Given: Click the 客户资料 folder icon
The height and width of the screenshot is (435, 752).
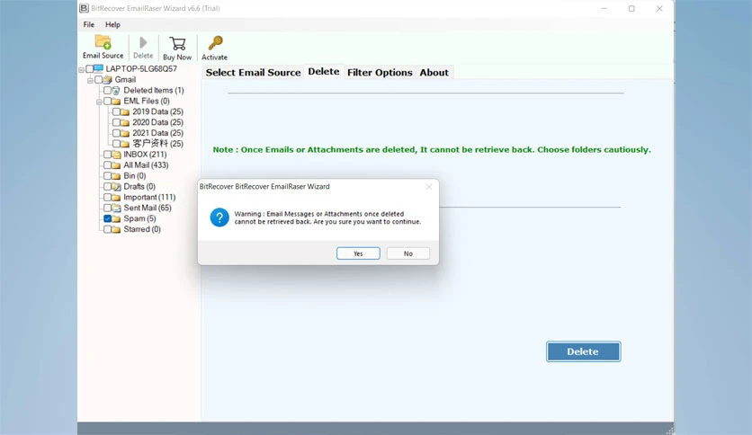Looking at the screenshot, I should pos(125,144).
